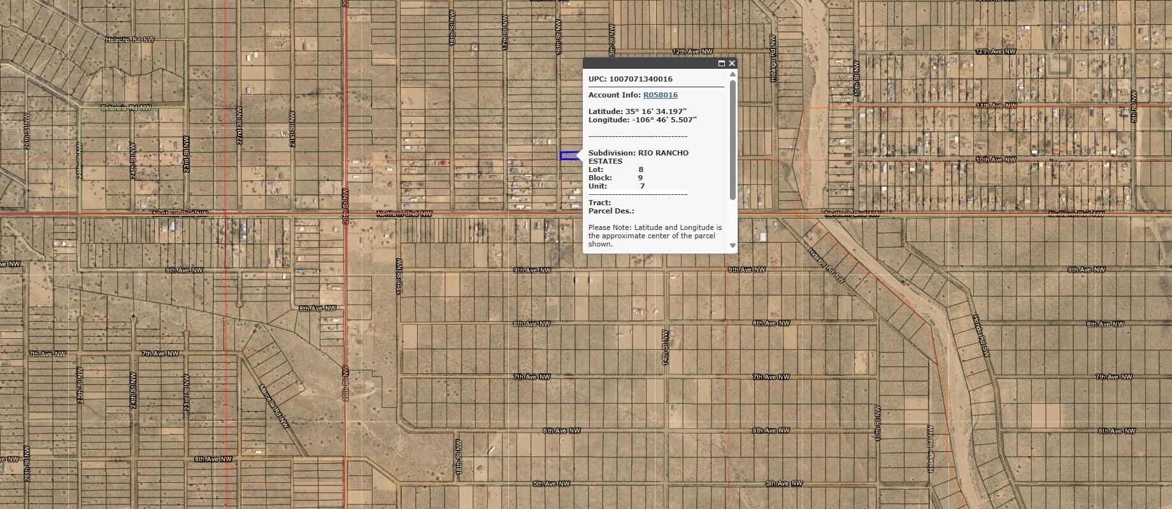Click the 11th Ave NW street label

(995, 105)
